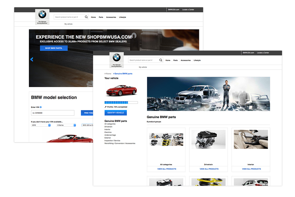Click VIEW ALL PRODUCTS under Interior
The height and width of the screenshot is (197, 295).
point(251,169)
